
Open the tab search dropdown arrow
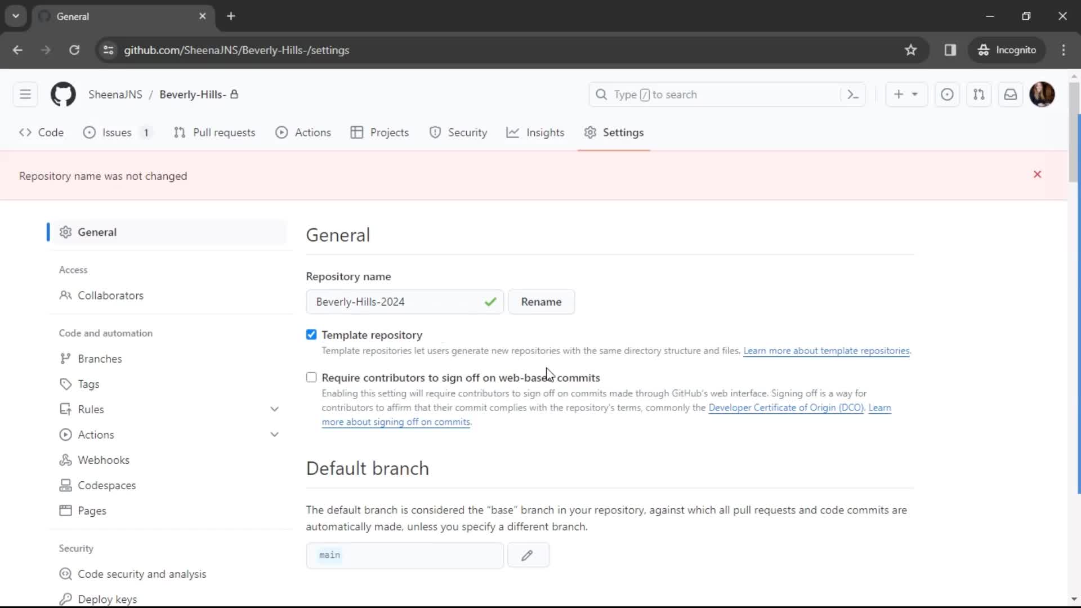[x=16, y=16]
